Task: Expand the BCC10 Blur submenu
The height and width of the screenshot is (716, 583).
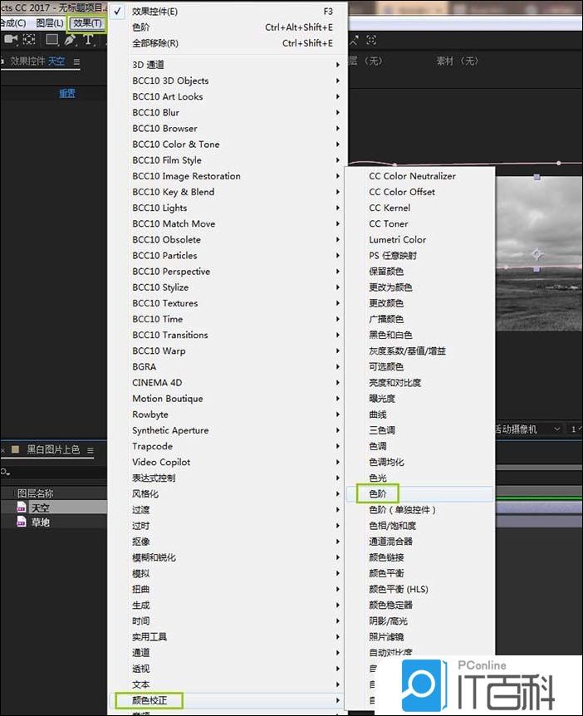Action: (x=227, y=112)
